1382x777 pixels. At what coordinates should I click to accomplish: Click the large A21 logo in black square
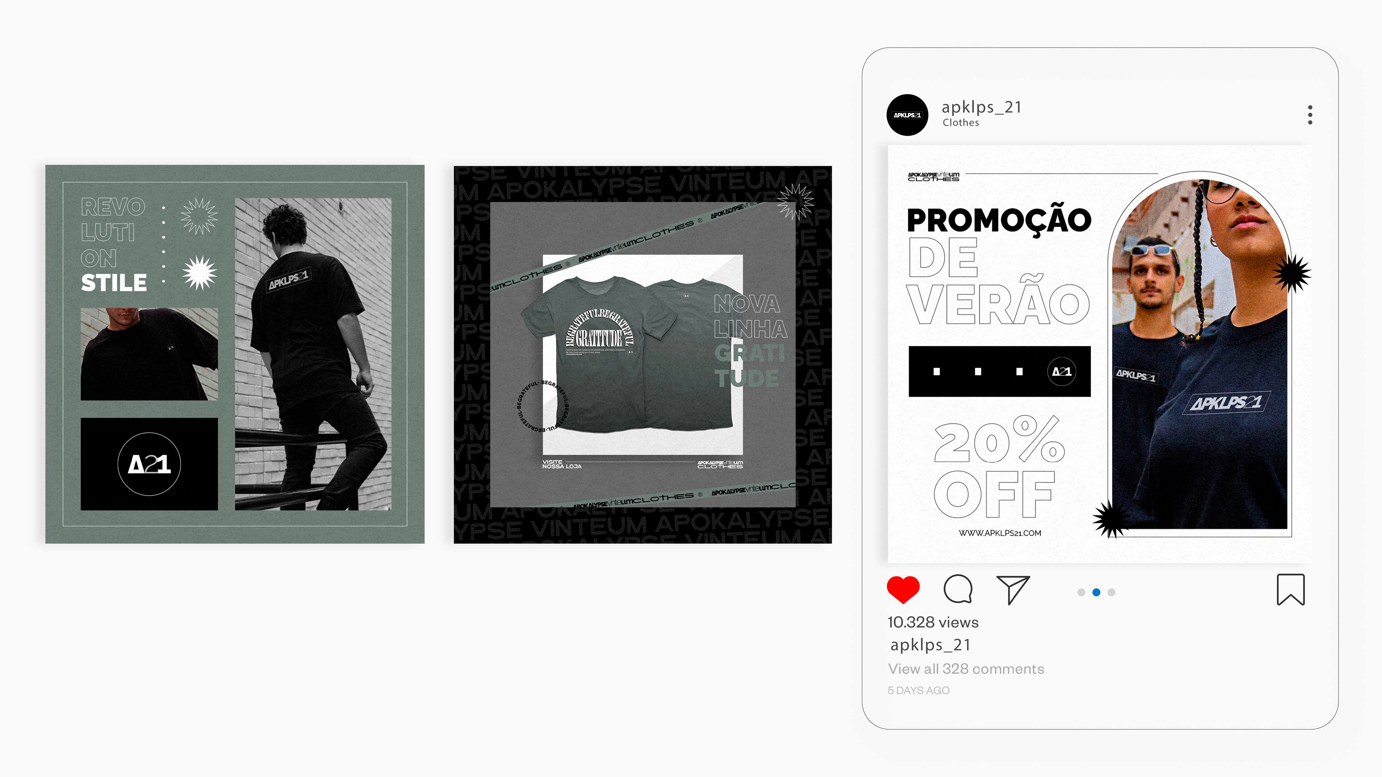pos(149,464)
